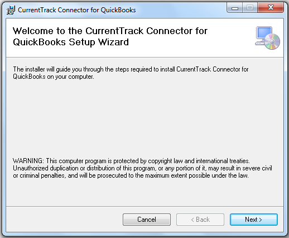Proceed with the Next > button
Screen dimensions: 289x238
coord(254,220)
